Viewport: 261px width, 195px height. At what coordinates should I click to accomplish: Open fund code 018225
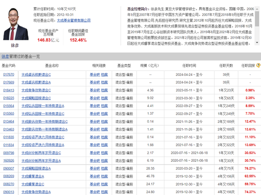click(9, 98)
